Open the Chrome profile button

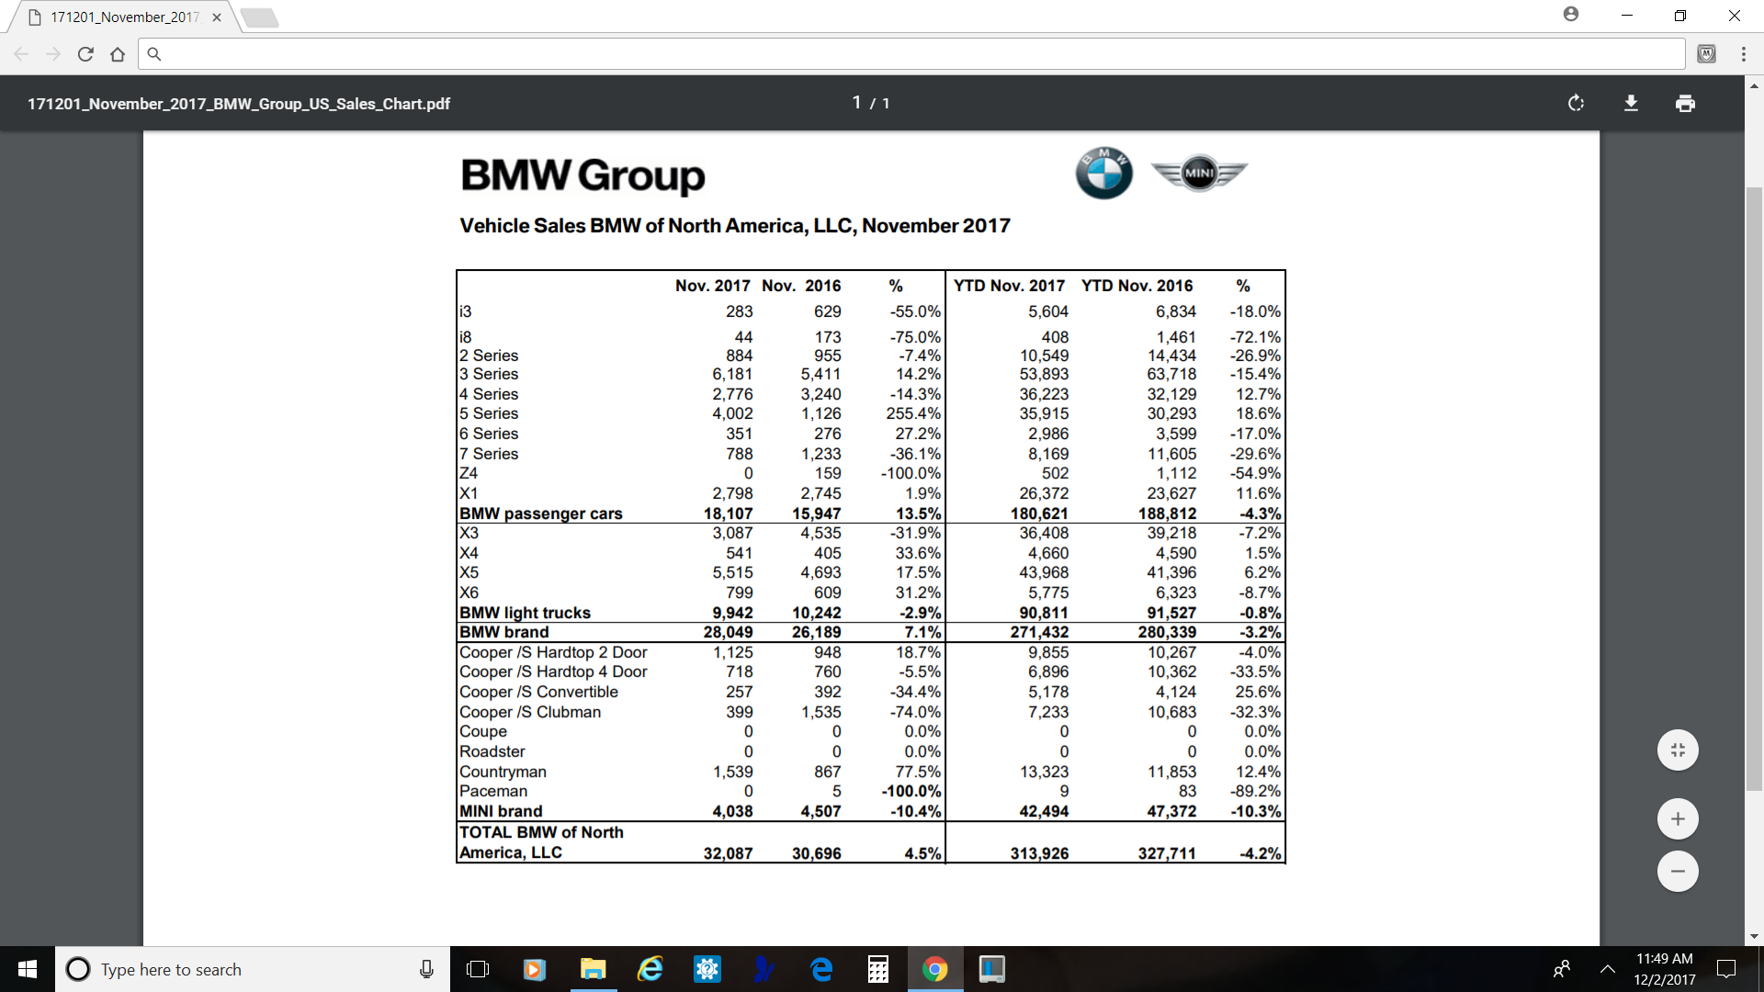click(x=1571, y=15)
